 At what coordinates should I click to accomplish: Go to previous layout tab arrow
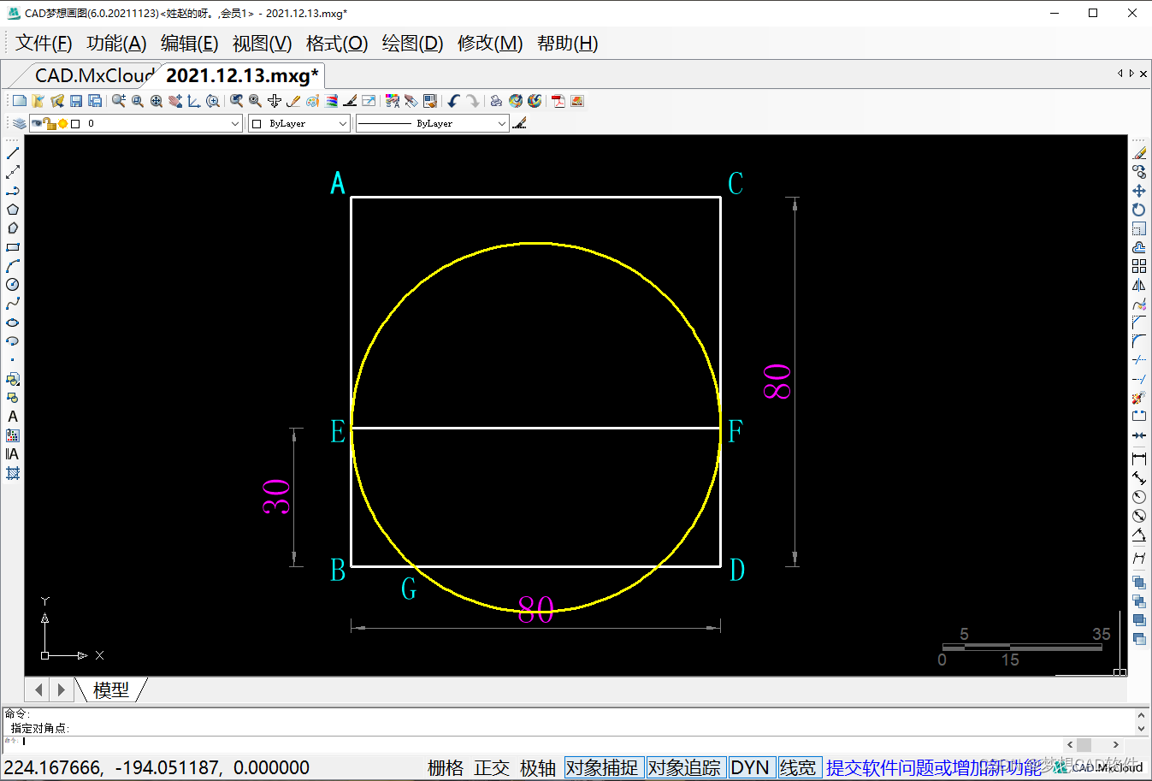point(38,689)
